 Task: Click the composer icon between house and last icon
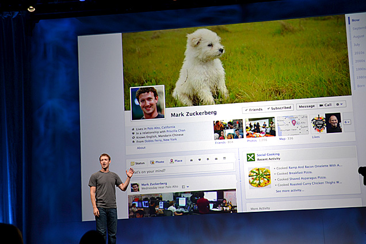coord(216,159)
